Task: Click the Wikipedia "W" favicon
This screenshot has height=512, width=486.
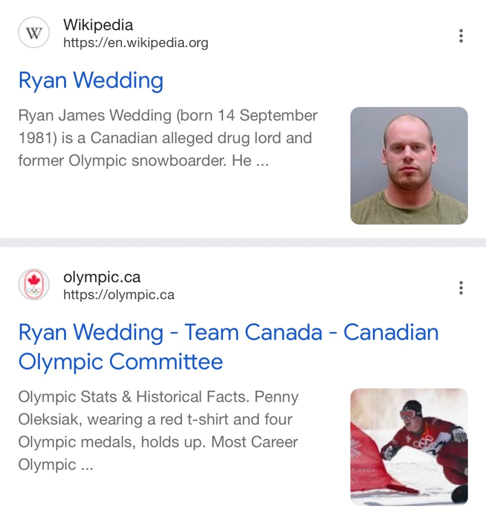Action: pyautogui.click(x=34, y=33)
